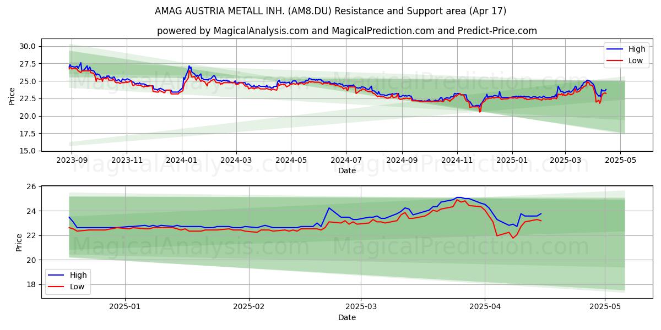Viewport: 661px width, 330px height.
Task: Click the '2024-09' date tick on top chart
Action: (402, 159)
